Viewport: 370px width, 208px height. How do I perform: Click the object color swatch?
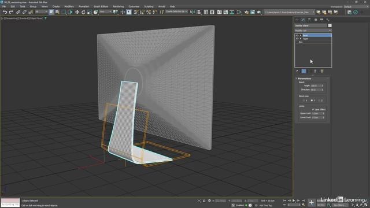330,25
